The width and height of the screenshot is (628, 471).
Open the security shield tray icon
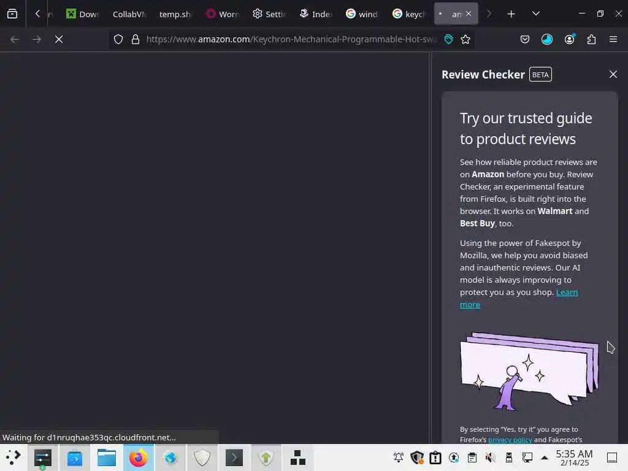click(x=417, y=458)
